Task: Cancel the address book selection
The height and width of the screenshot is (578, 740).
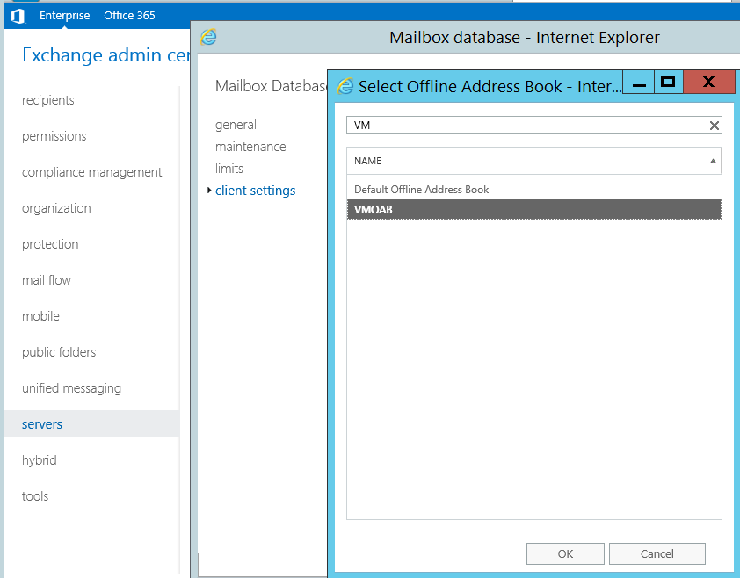Action: click(657, 553)
